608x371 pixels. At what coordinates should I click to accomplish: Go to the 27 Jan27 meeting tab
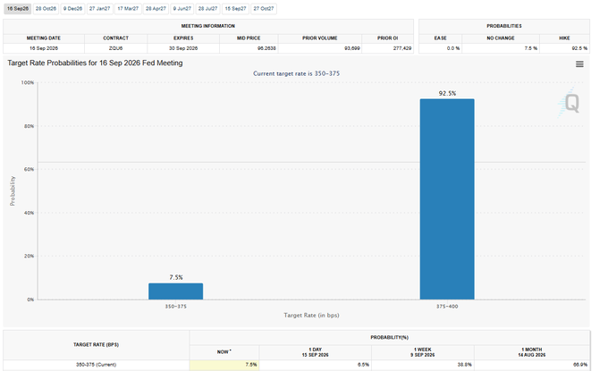click(99, 9)
